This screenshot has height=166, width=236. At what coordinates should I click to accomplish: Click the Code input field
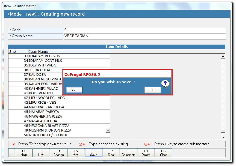coord(144,30)
